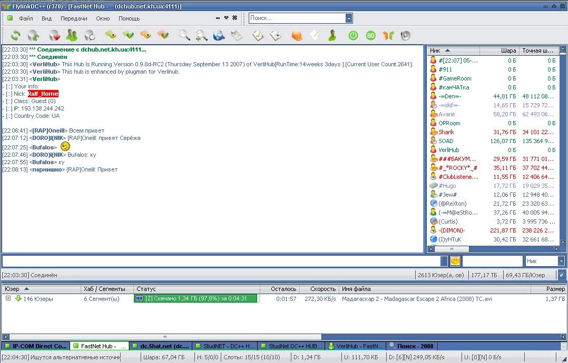Toggle the checkbox beside 69,43 ГБ/Юзер
The image size is (568, 363).
(562, 275)
